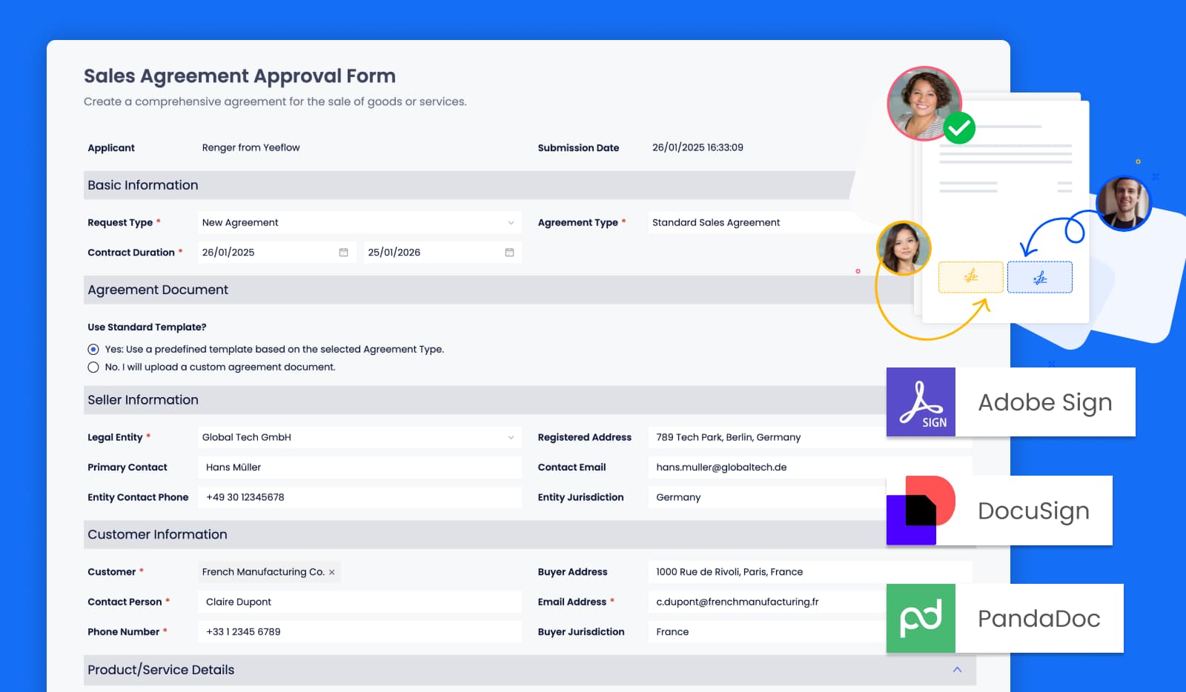
Task: Open the Legal Entity dropdown
Action: 510,437
